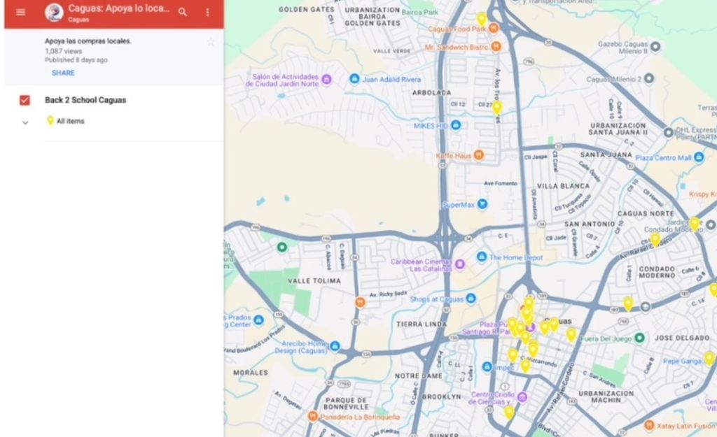Uncheck the Back 2 School Caguas layer
The width and height of the screenshot is (717, 437).
25,101
